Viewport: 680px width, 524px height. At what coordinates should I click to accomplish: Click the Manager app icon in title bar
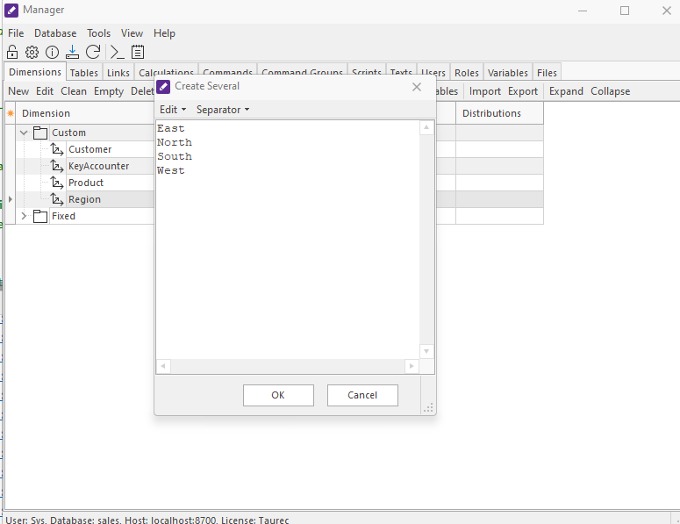tap(11, 10)
